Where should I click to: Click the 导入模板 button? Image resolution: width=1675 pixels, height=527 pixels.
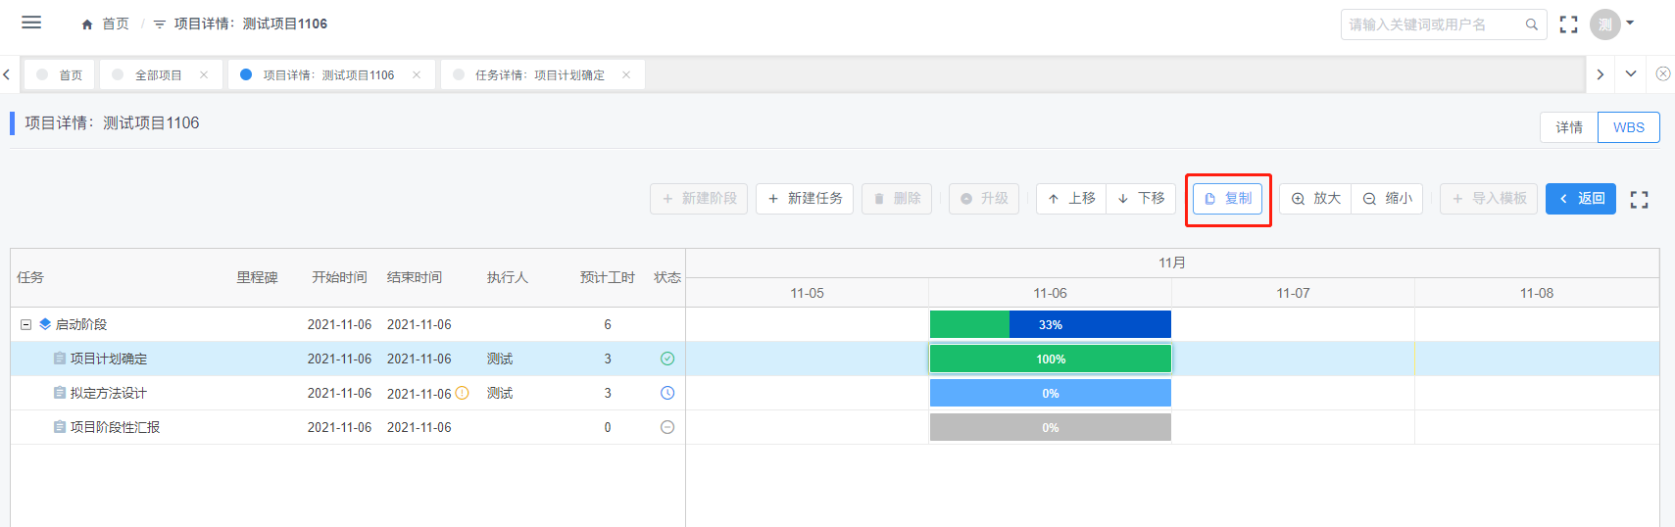pyautogui.click(x=1489, y=199)
